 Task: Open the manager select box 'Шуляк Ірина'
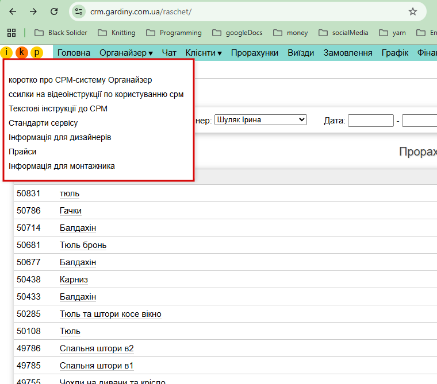(260, 120)
